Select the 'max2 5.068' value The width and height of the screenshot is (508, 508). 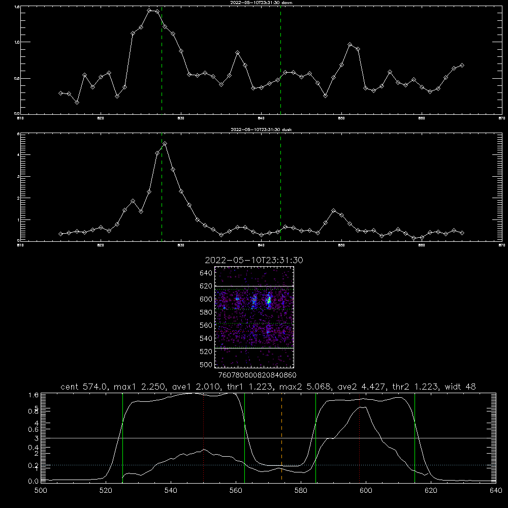click(x=305, y=387)
